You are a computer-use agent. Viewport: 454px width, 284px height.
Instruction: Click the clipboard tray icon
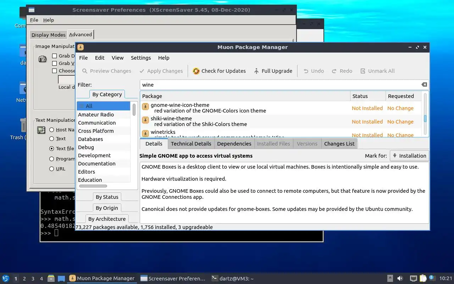(423, 278)
